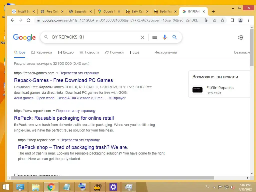The image size is (256, 192).
Task: Click the muted speaker volume icon in the tray
Action: (x=232, y=187)
